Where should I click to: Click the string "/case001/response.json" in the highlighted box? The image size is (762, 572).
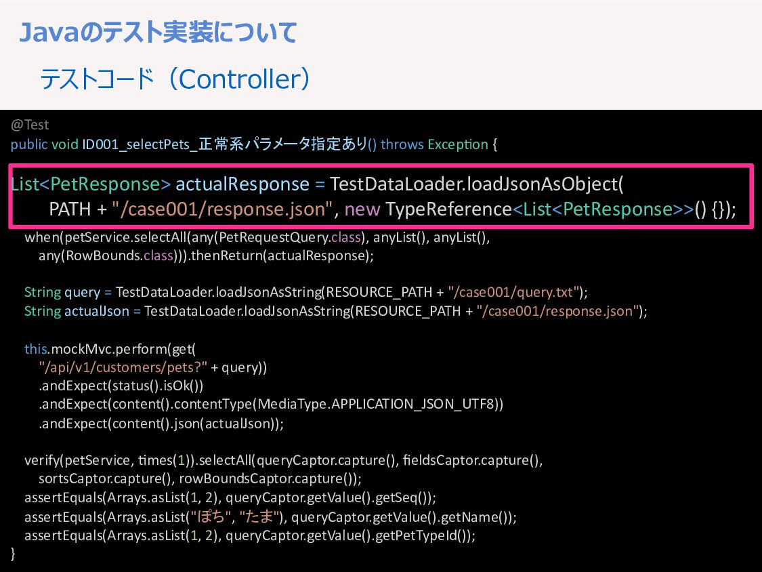222,209
